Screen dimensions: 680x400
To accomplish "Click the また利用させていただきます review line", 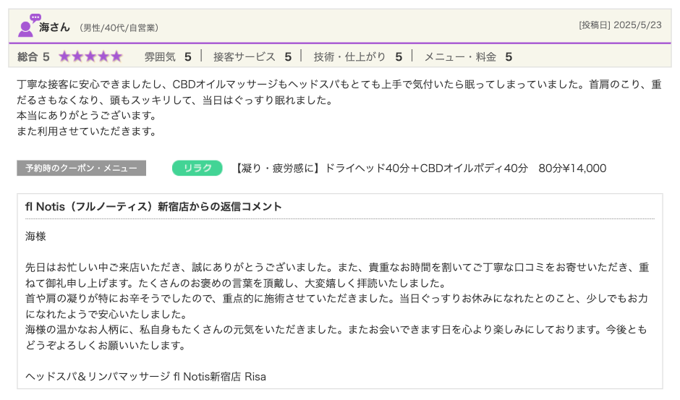I will point(87,131).
